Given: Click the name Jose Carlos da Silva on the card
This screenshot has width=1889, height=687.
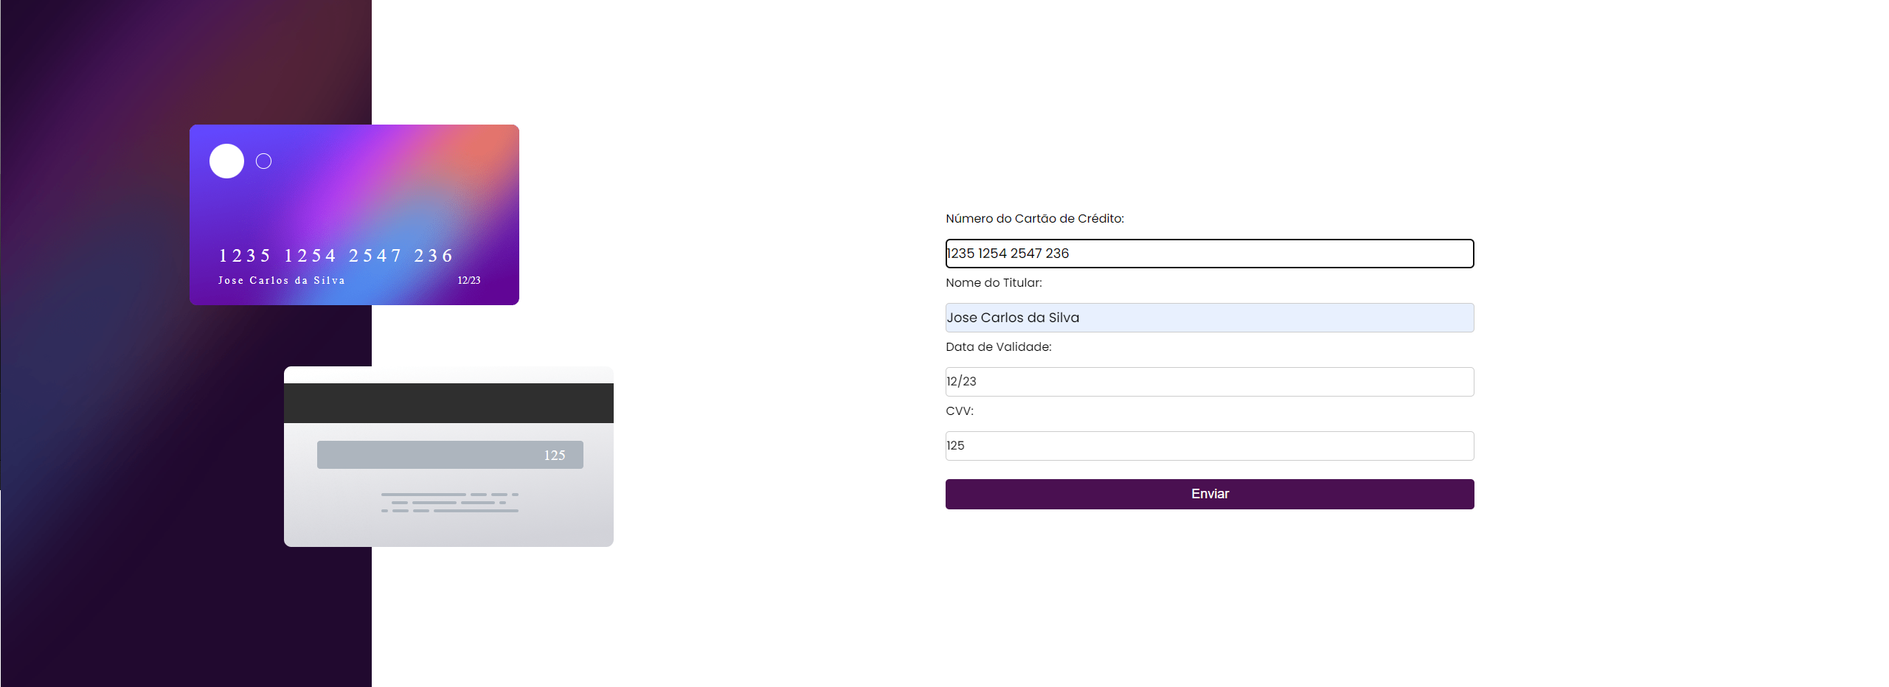Looking at the screenshot, I should click(281, 280).
